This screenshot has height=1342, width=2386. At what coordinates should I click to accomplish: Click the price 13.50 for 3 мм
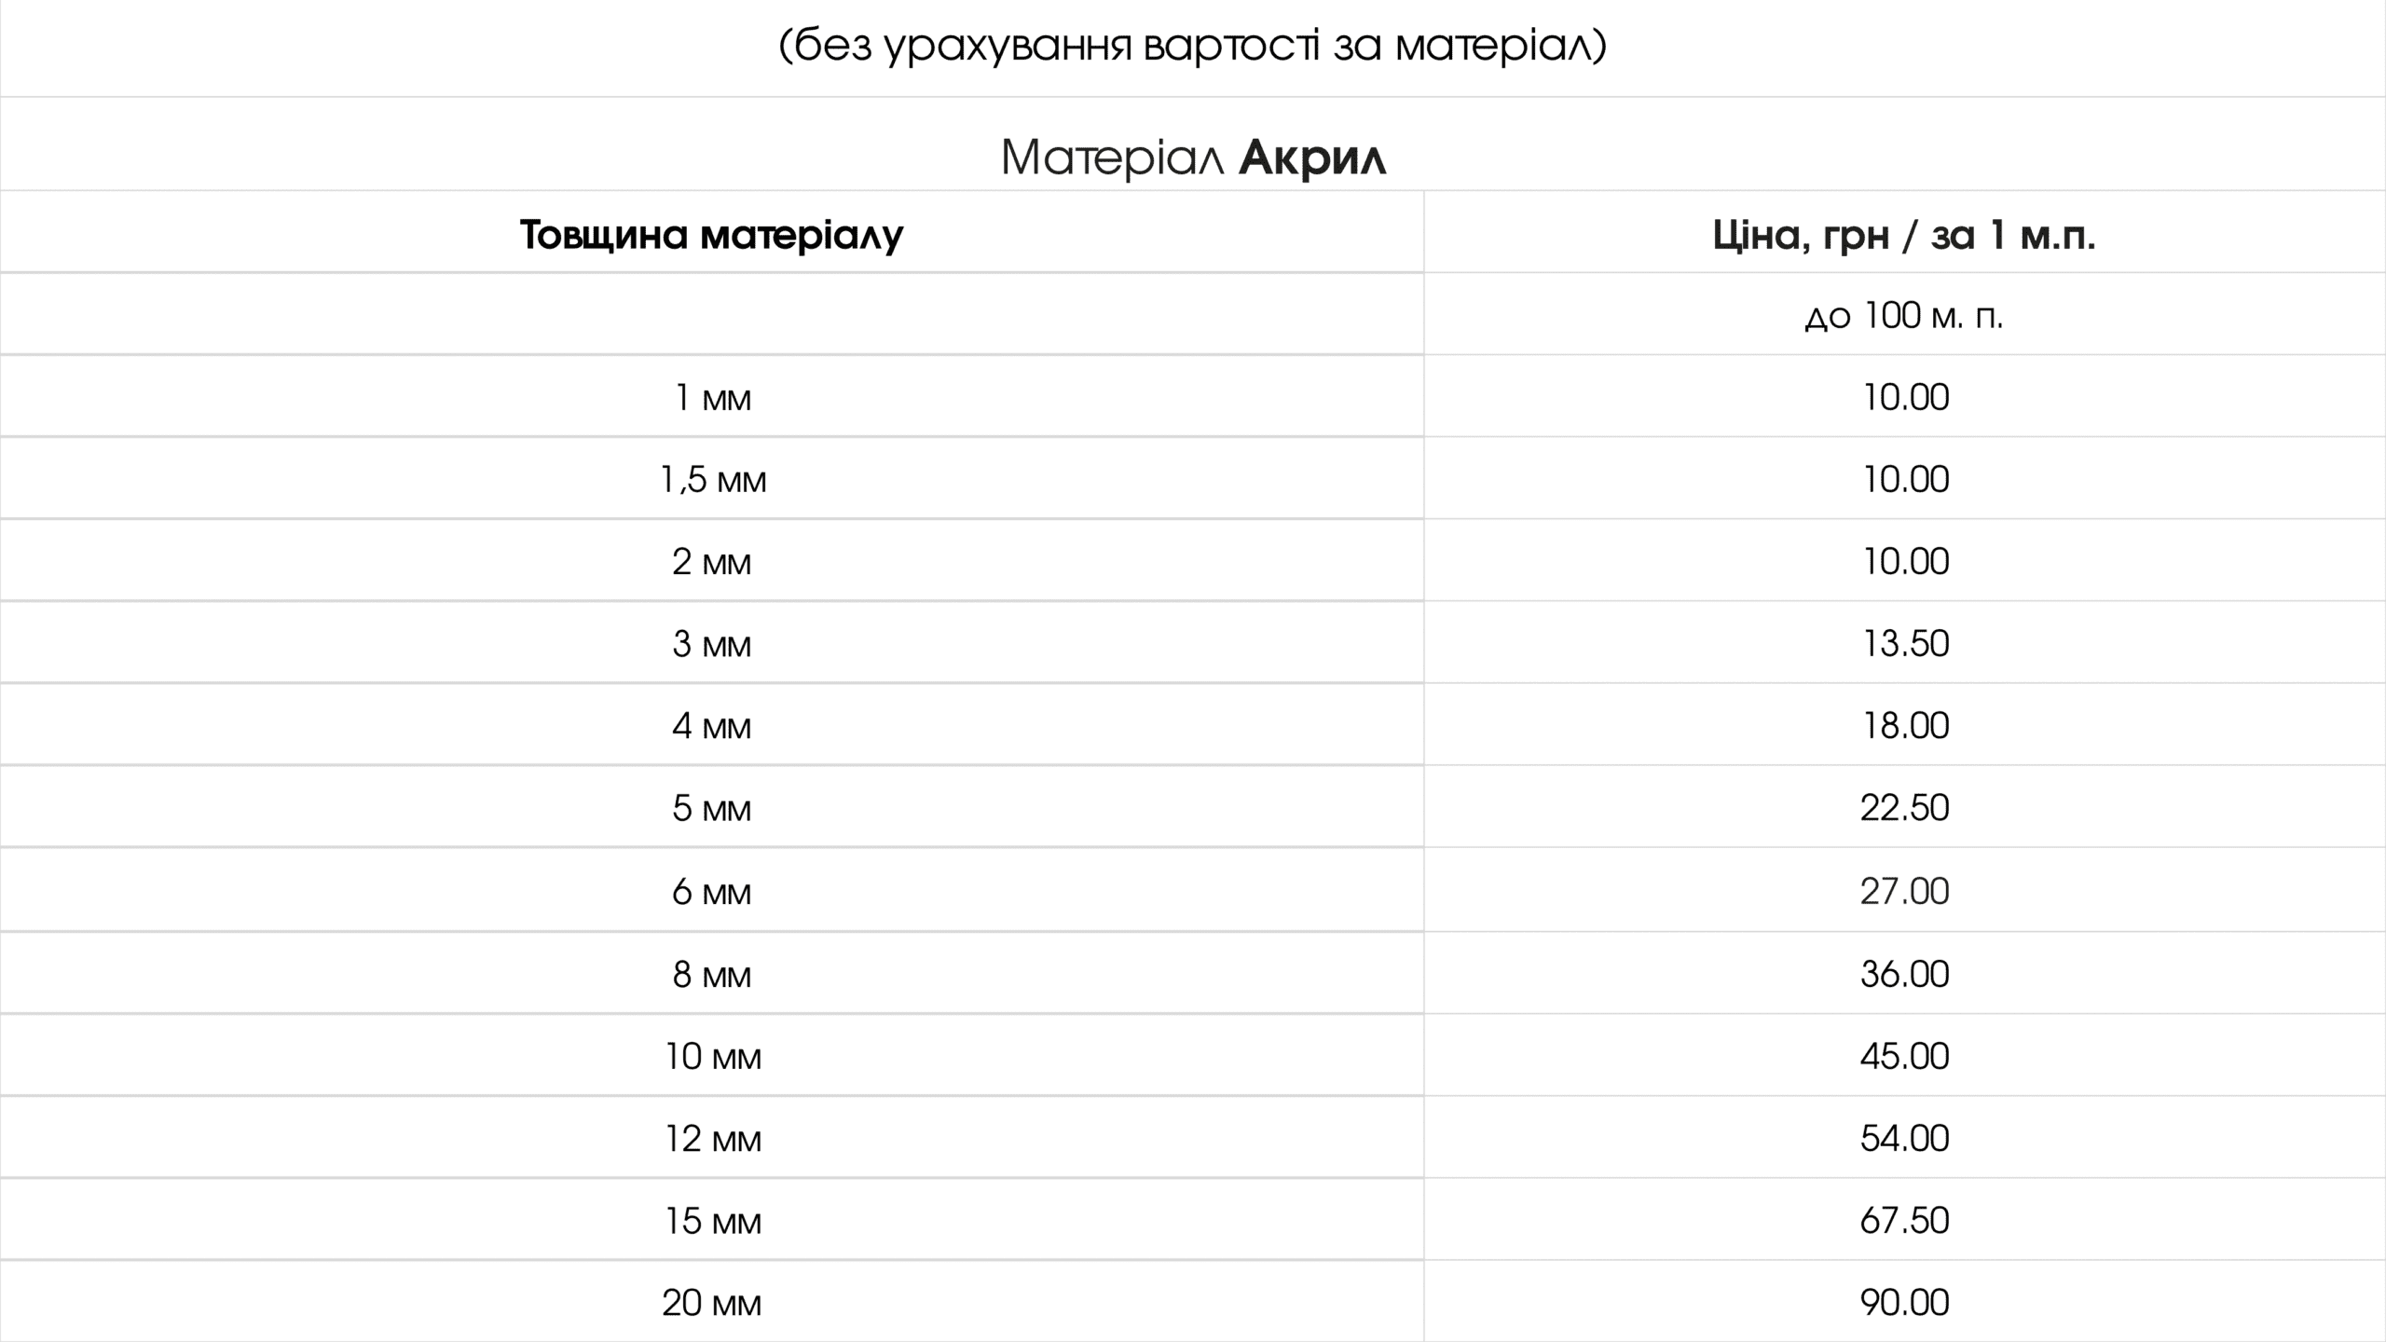[1904, 644]
